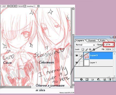
Task: Toggle Lock transparent pixels
Action: 83,49
